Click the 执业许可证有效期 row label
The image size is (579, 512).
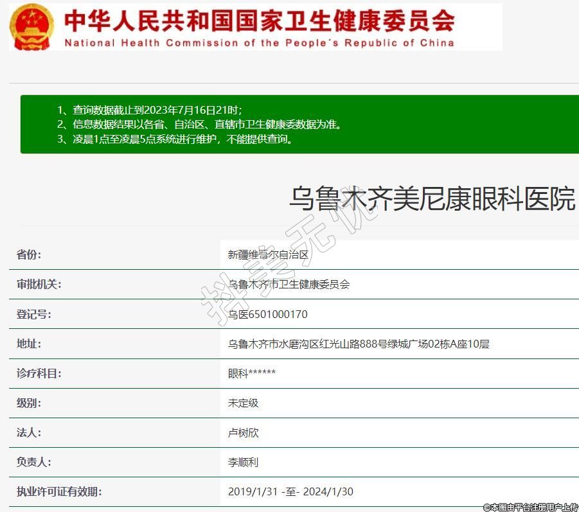pyautogui.click(x=59, y=492)
